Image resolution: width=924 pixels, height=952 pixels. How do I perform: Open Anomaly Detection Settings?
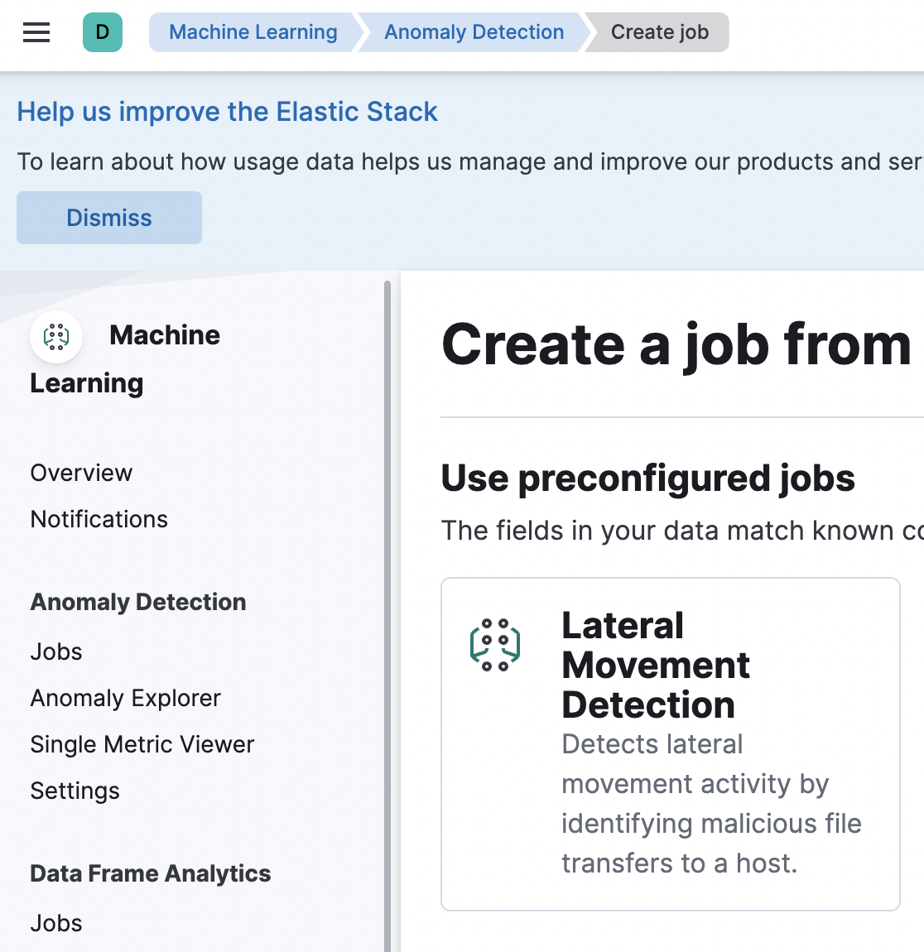pyautogui.click(x=75, y=791)
